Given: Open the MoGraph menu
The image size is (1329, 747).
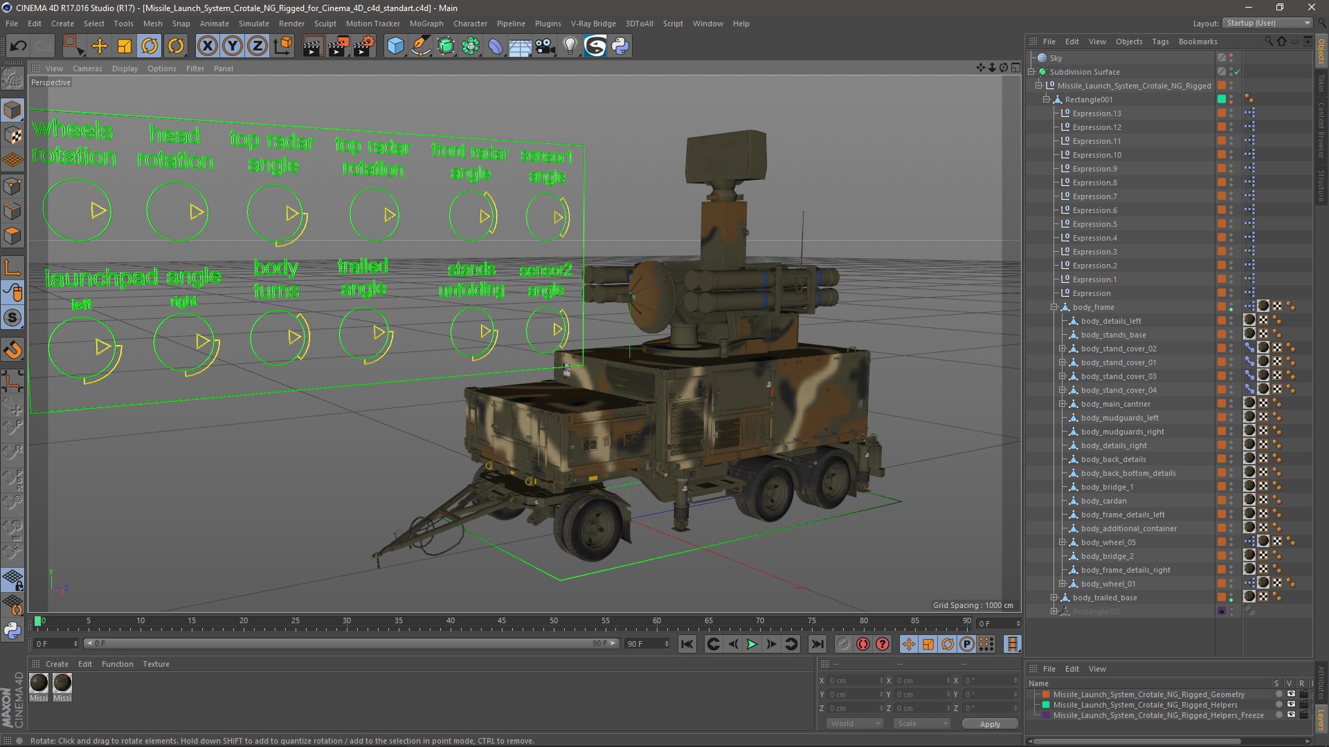Looking at the screenshot, I should (x=426, y=24).
